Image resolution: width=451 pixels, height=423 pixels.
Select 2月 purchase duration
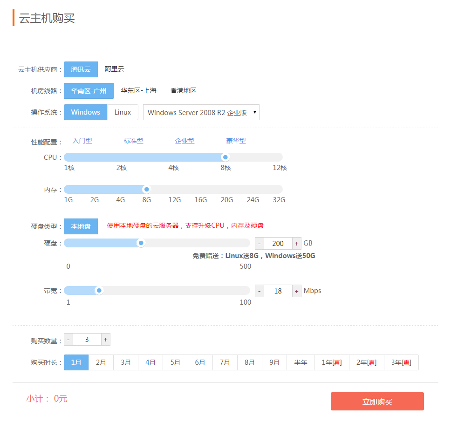coord(101,362)
